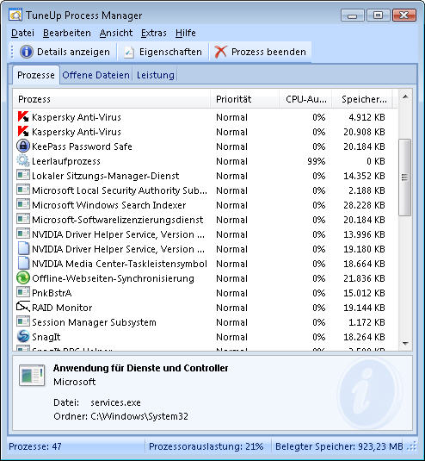Click Prozesse: 47 in status bar
The height and width of the screenshot is (461, 425).
click(x=35, y=446)
